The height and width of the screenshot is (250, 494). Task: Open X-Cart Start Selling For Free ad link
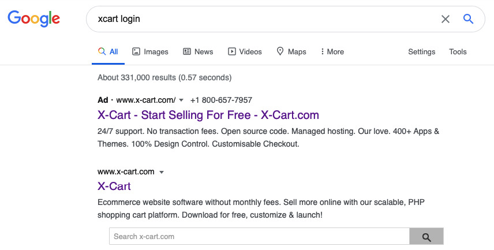pyautogui.click(x=208, y=115)
